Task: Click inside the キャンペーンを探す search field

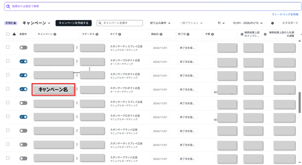Action: coord(120,23)
